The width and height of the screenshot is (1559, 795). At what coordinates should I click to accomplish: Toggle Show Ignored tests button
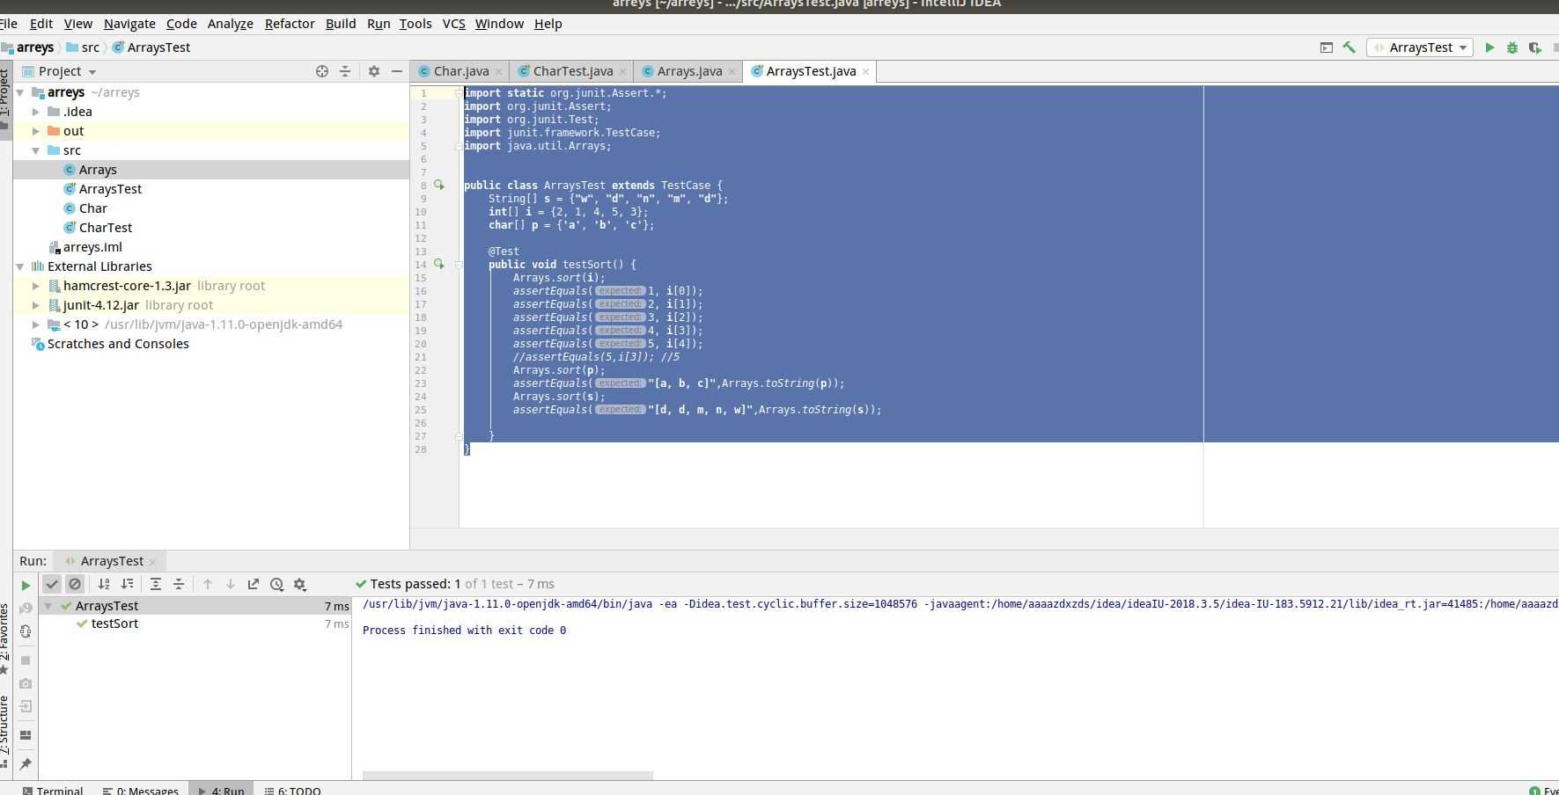(75, 584)
